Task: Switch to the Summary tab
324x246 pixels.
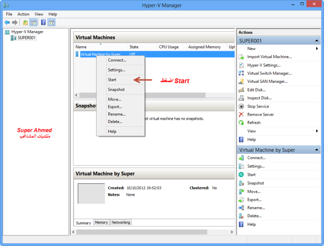Action: tap(83, 223)
